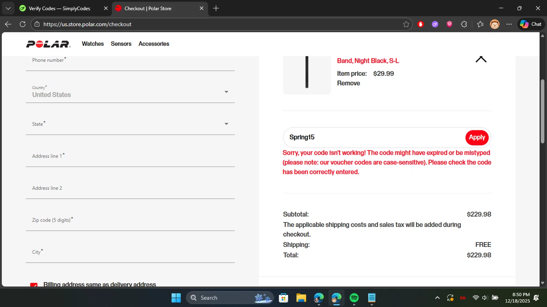Image resolution: width=547 pixels, height=307 pixels.
Task: Show hidden system tray icons
Action: (437, 298)
